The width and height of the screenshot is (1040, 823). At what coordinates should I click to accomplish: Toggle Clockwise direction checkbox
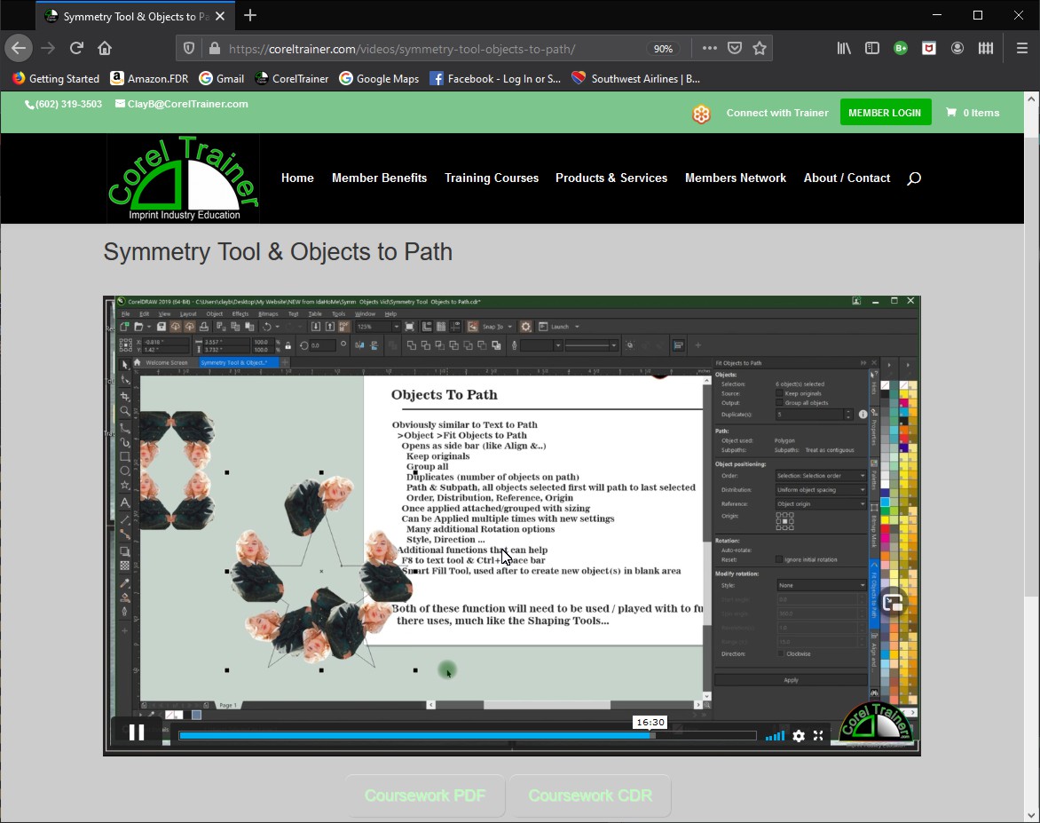point(781,653)
